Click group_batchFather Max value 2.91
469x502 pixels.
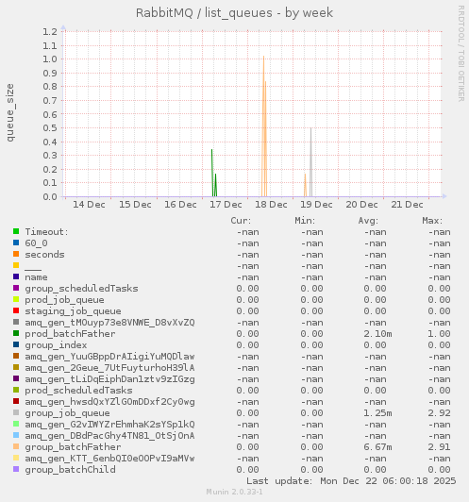coord(439,447)
